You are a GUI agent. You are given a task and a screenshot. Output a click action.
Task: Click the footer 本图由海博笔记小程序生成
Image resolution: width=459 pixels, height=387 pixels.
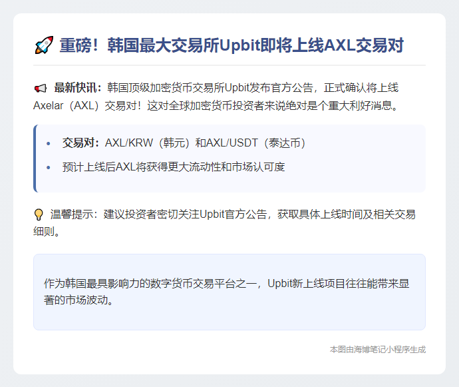(x=378, y=350)
